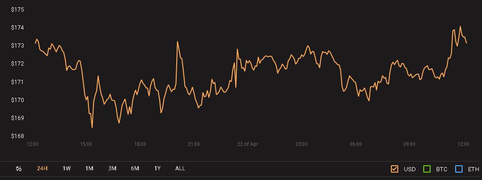
Task: Uncheck the USD currency checkbox
Action: point(395,168)
